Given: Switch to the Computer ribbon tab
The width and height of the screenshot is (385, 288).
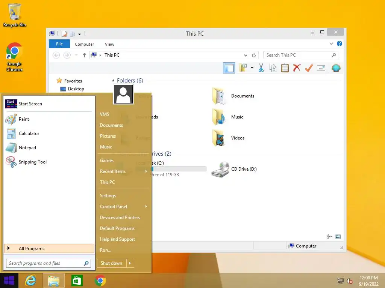Looking at the screenshot, I should click(x=85, y=44).
